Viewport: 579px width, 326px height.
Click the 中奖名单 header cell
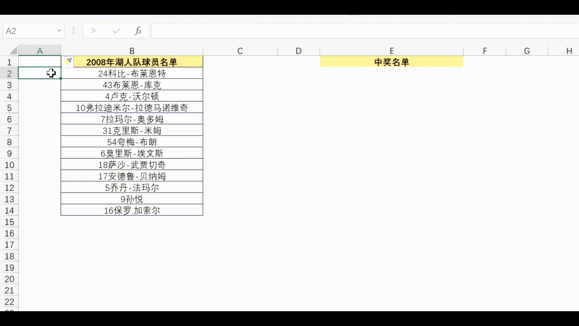coord(391,62)
